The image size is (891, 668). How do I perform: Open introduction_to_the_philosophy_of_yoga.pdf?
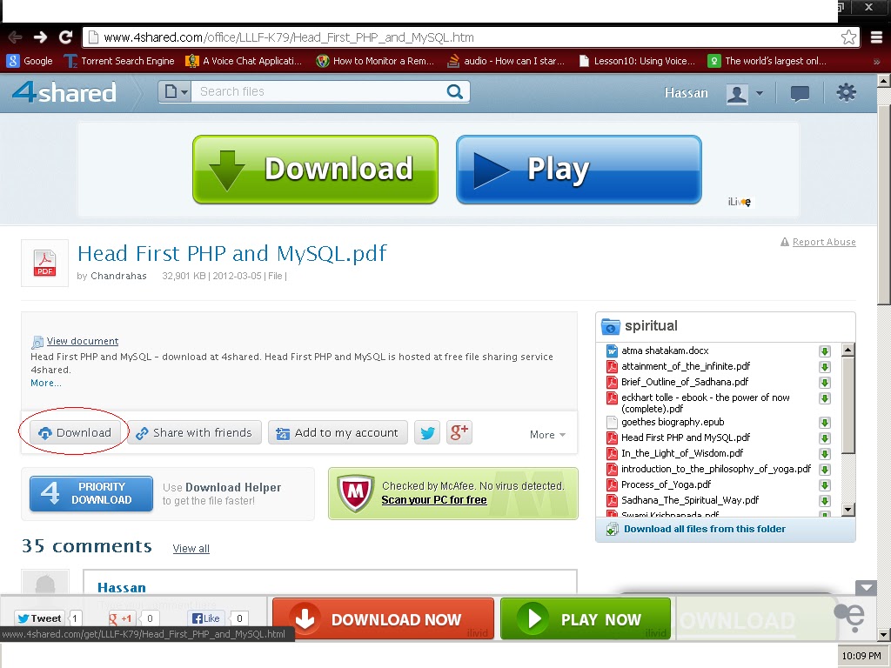coord(716,469)
